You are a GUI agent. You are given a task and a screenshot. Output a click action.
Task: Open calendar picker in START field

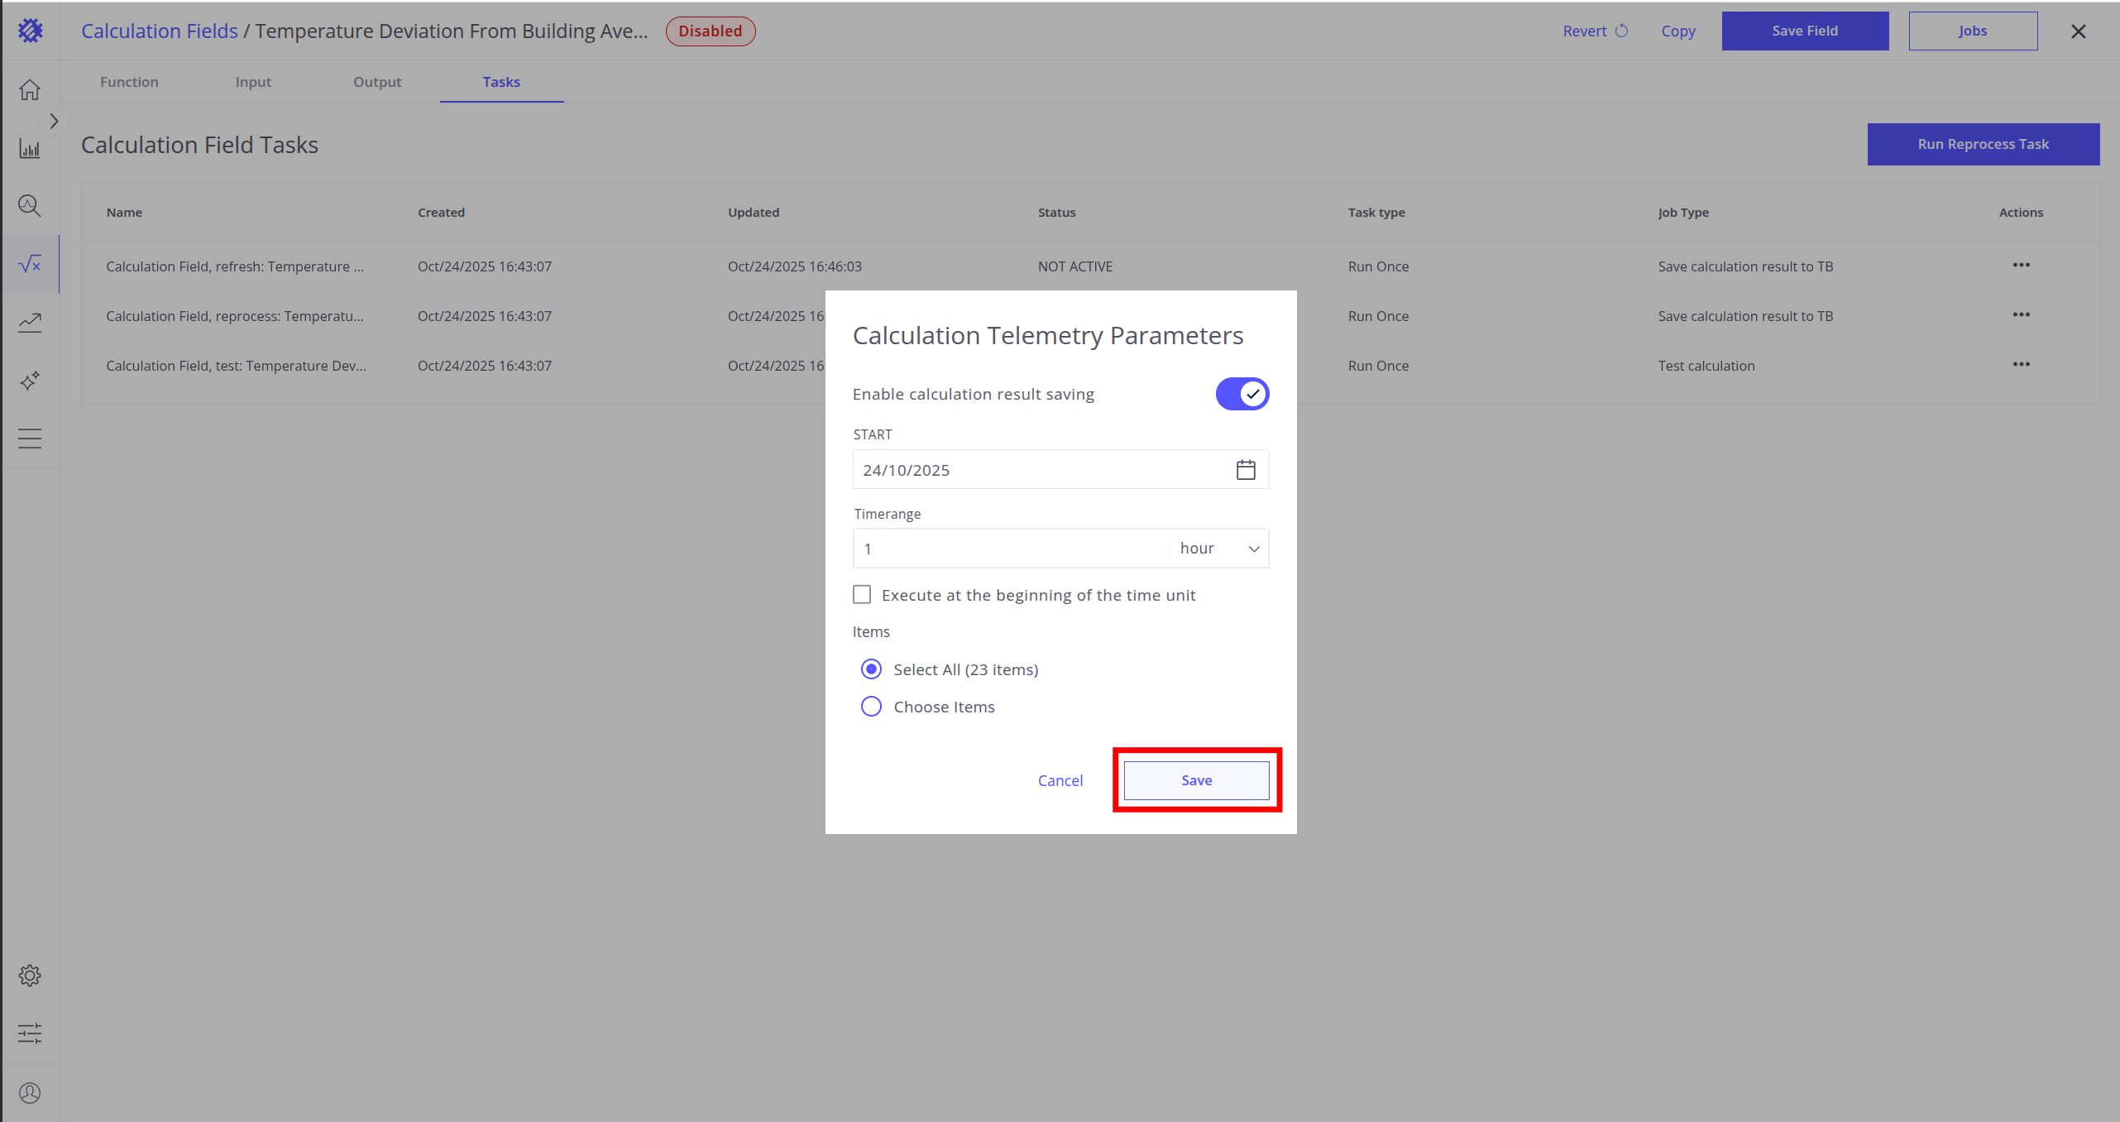[x=1246, y=470]
